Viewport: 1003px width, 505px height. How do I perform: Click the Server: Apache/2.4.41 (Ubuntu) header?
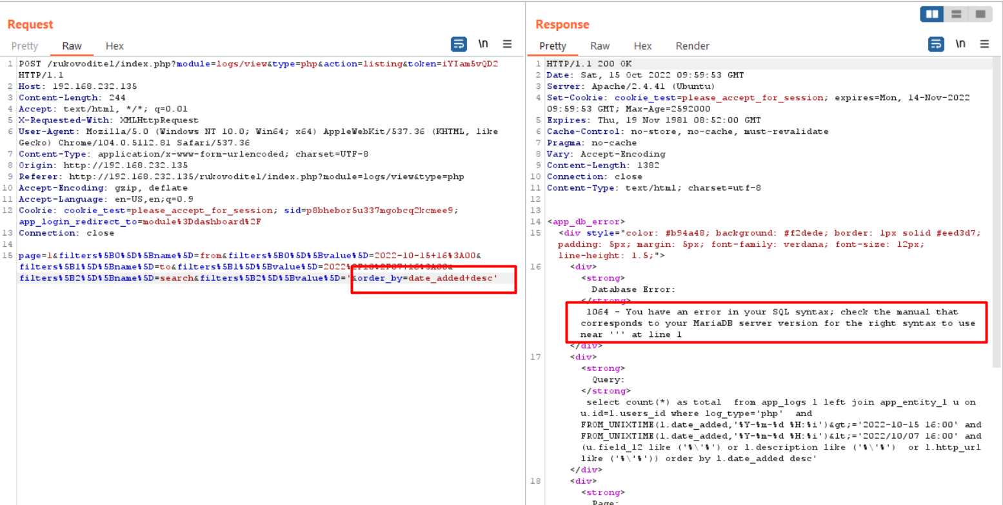630,86
